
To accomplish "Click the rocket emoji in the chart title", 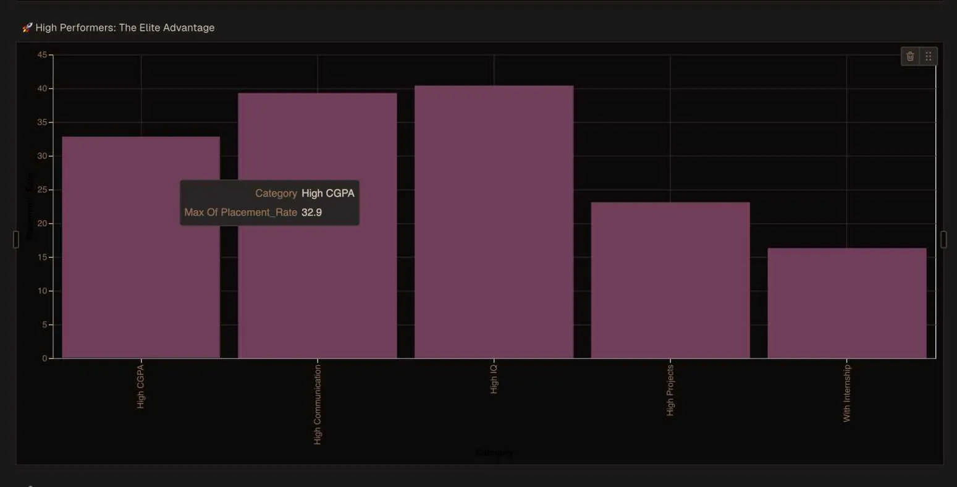I will pos(27,27).
